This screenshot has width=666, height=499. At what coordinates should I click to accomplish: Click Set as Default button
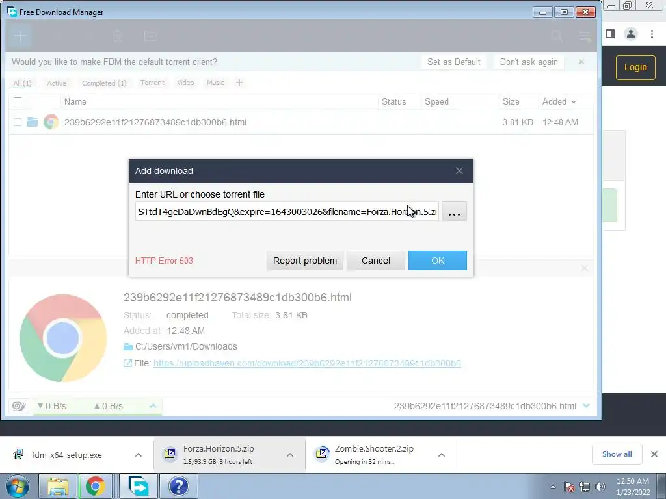(x=453, y=62)
